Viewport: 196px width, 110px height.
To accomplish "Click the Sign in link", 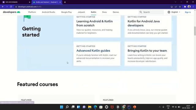I will (x=188, y=12).
